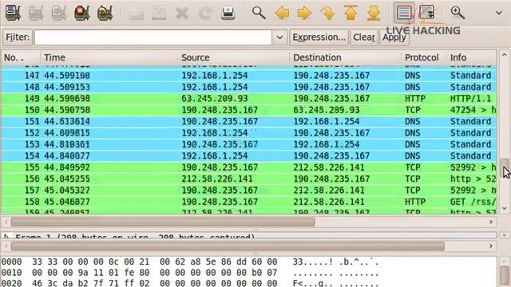Screen dimensions: 511x287
Task: Restart the running live capture icon
Action: pos(105,13)
